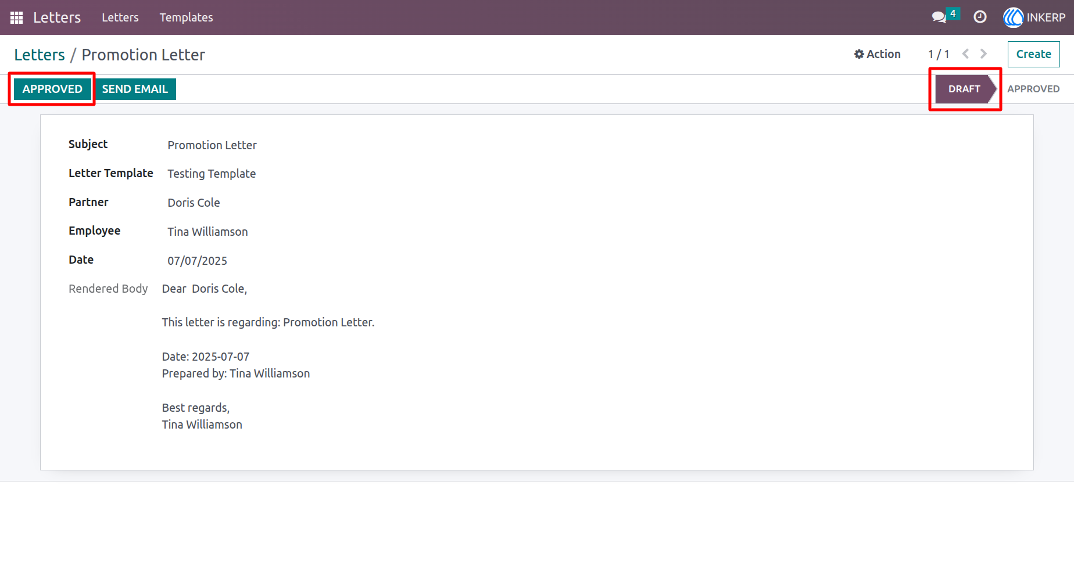The width and height of the screenshot is (1074, 561).
Task: Click the Date field label
Action: [x=81, y=260]
